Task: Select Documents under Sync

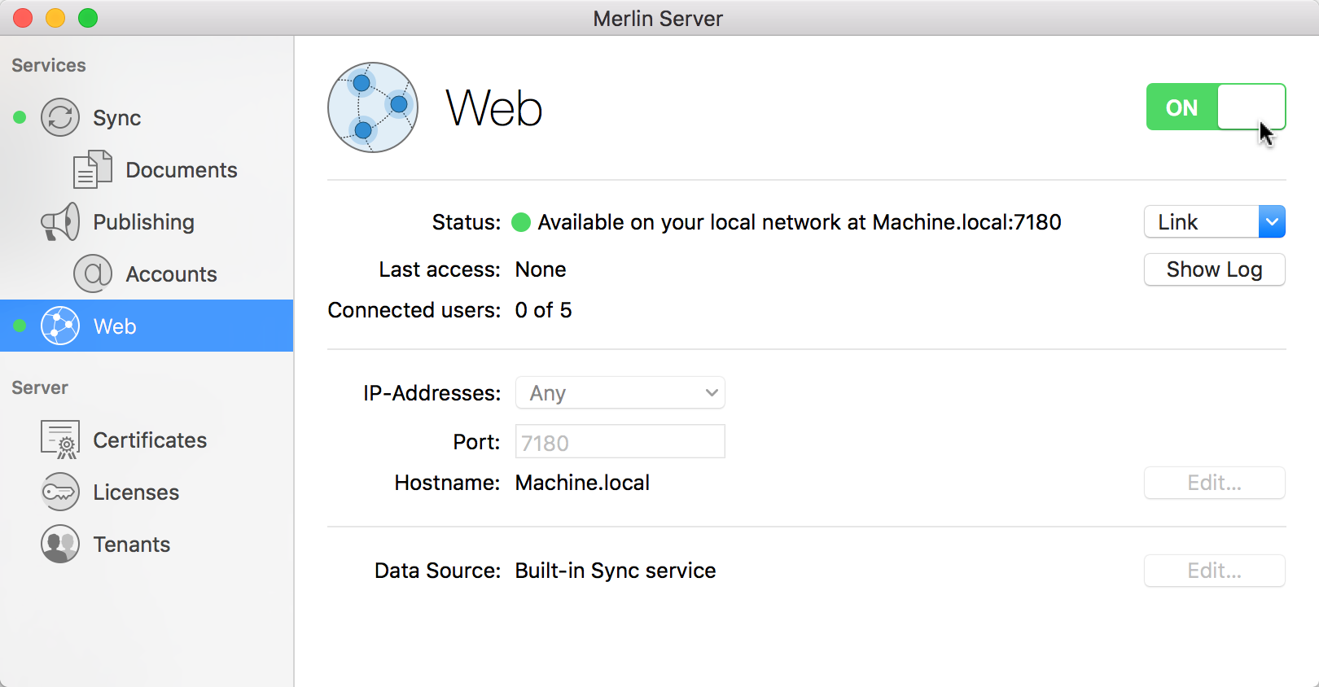Action: (x=147, y=169)
